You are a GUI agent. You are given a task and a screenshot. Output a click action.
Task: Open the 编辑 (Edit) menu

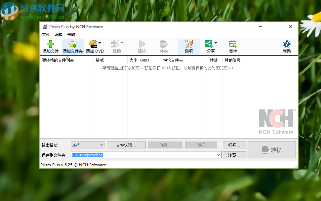58,34
